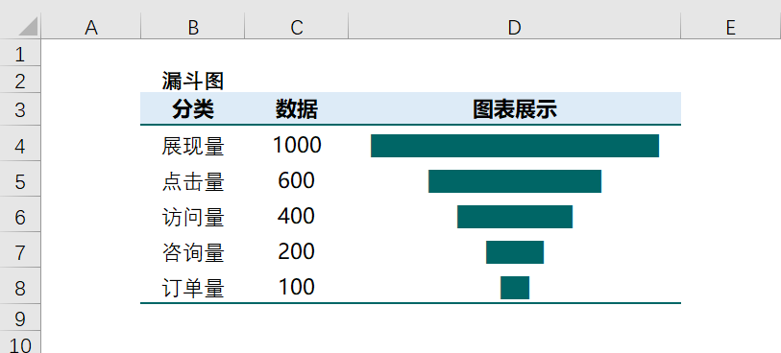Select column B header
The width and height of the screenshot is (781, 353).
tap(193, 26)
